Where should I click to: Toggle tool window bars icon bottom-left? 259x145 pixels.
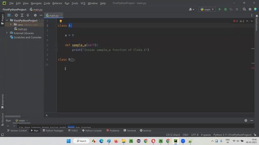click(x=2, y=135)
